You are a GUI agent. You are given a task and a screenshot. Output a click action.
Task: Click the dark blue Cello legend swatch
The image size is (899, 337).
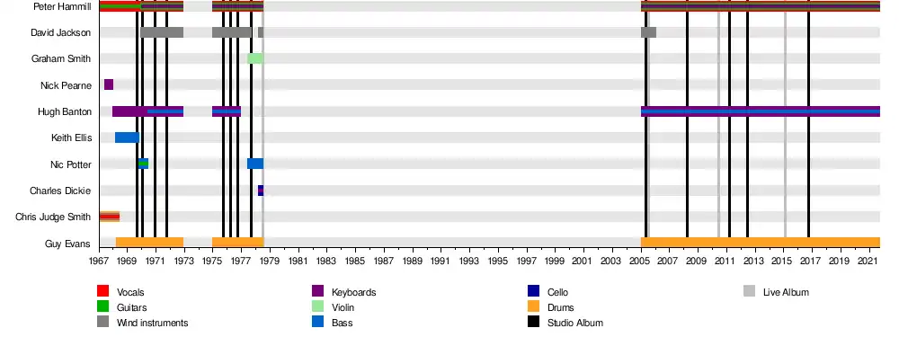pyautogui.click(x=533, y=291)
